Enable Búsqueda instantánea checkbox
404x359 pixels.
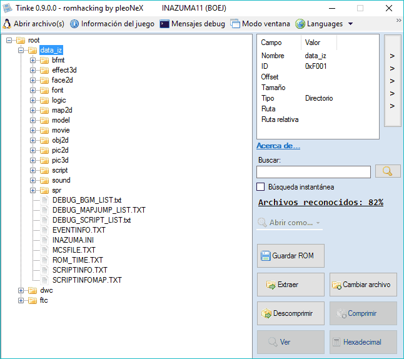(261, 187)
